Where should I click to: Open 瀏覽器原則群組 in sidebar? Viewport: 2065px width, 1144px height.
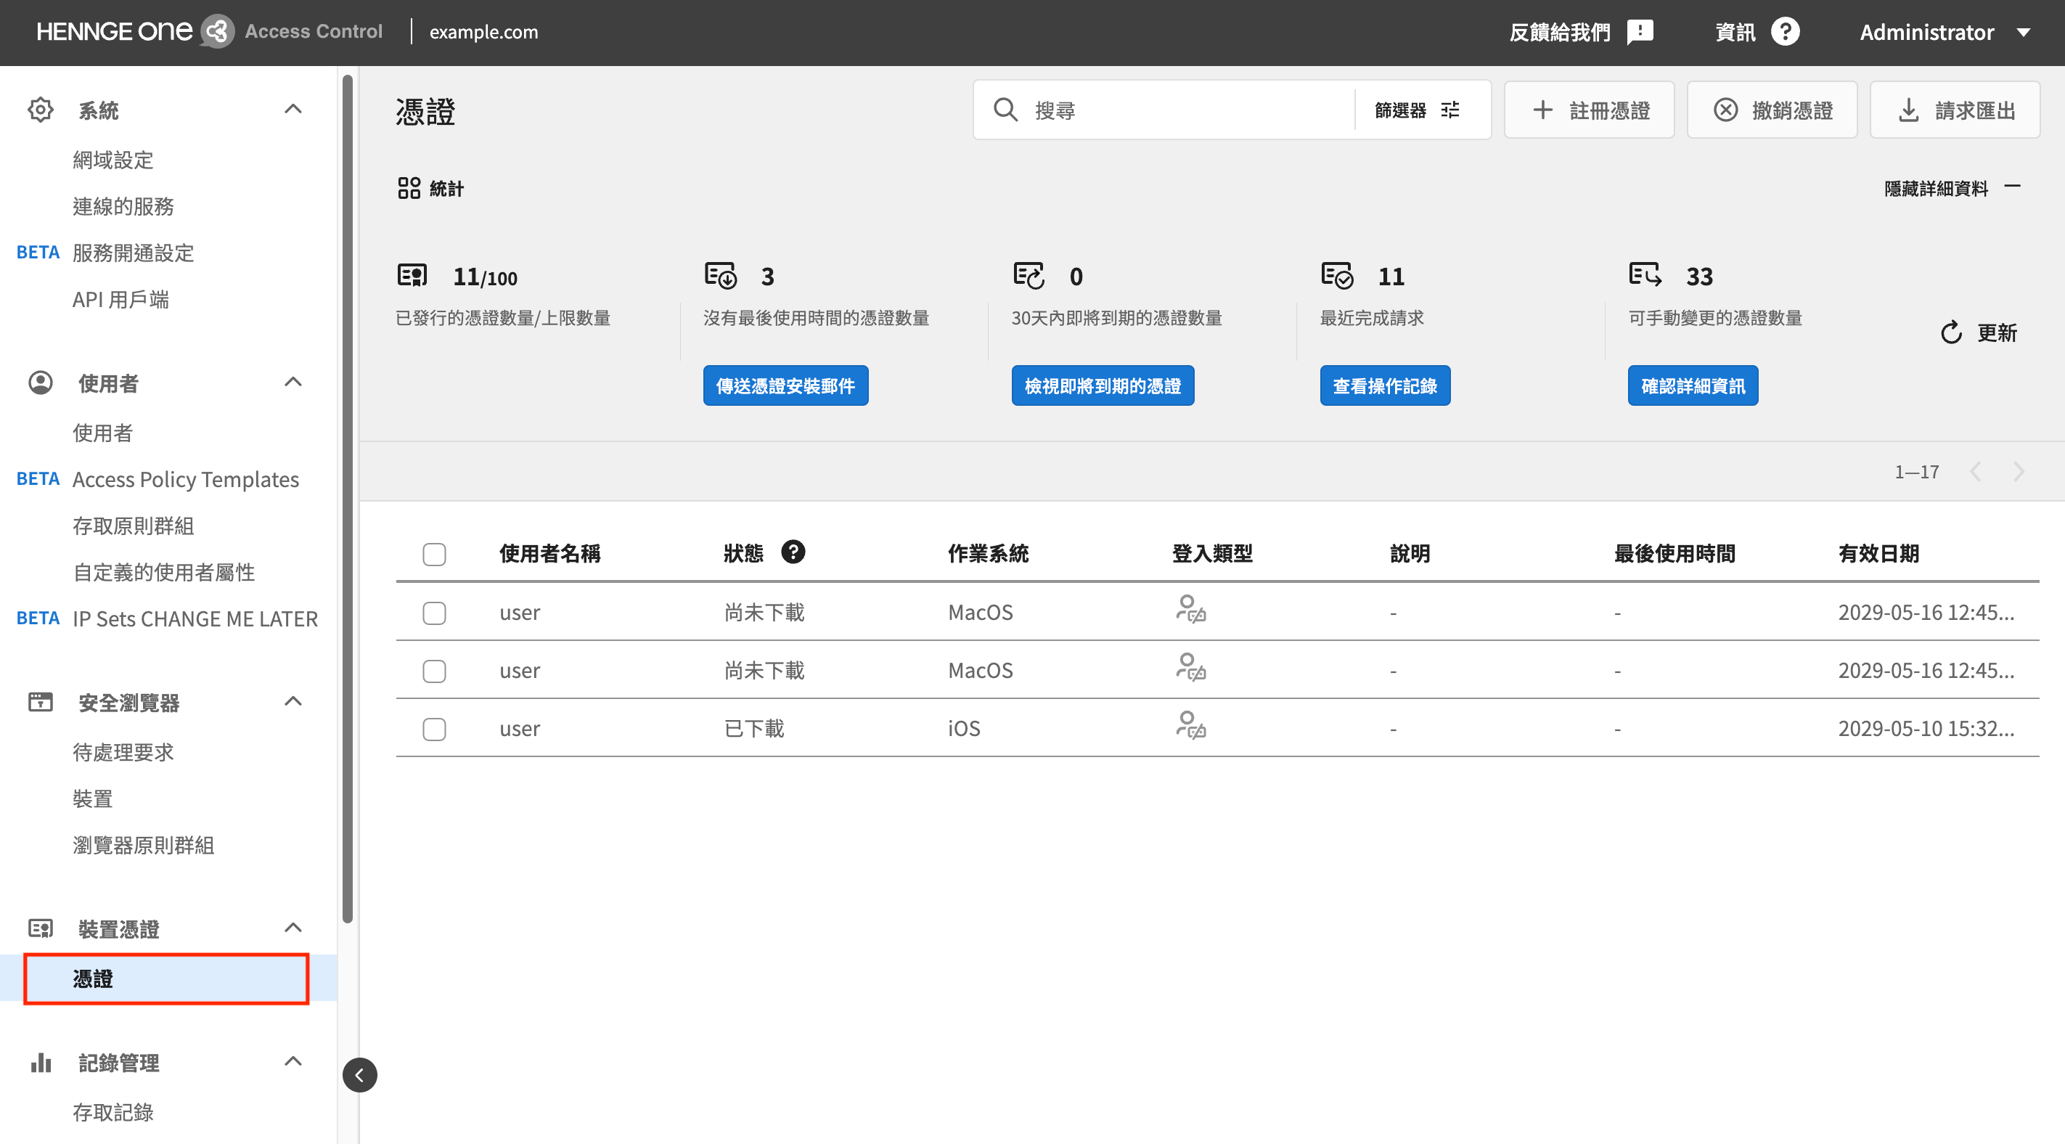[x=144, y=845]
